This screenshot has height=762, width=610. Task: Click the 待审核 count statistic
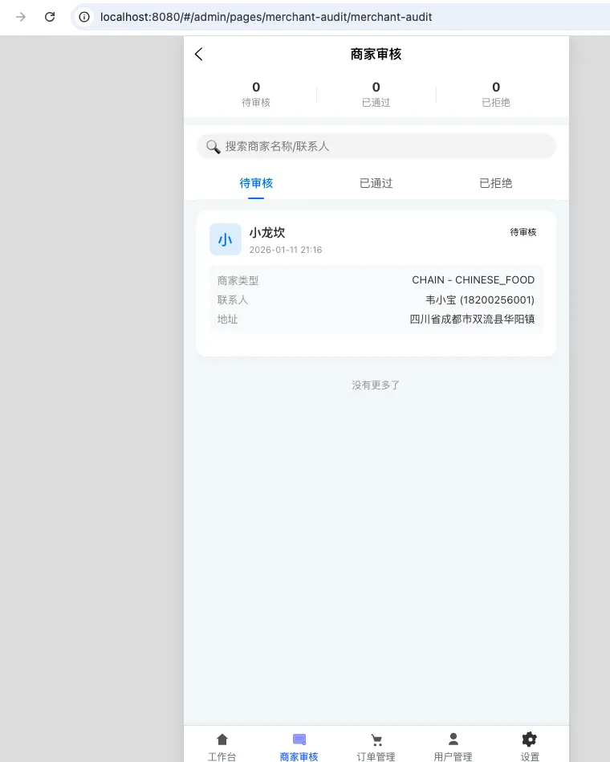point(256,94)
